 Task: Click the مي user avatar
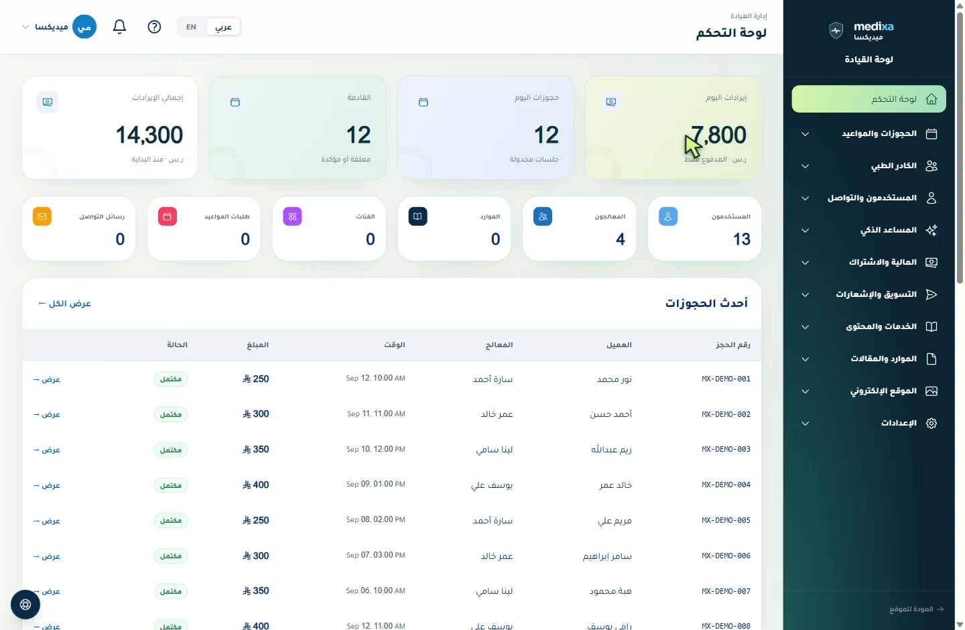coord(84,27)
